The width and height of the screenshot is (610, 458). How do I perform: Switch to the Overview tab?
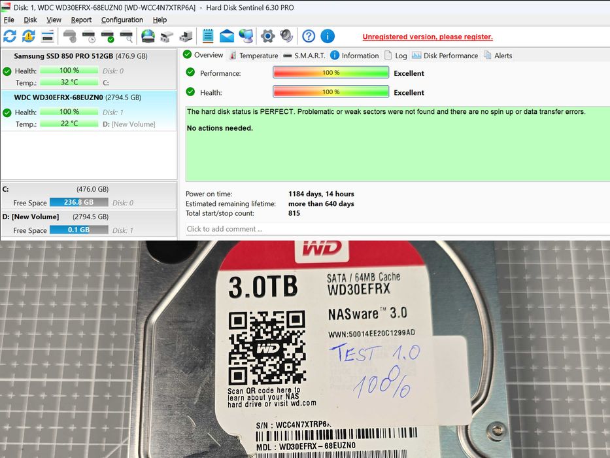[203, 55]
